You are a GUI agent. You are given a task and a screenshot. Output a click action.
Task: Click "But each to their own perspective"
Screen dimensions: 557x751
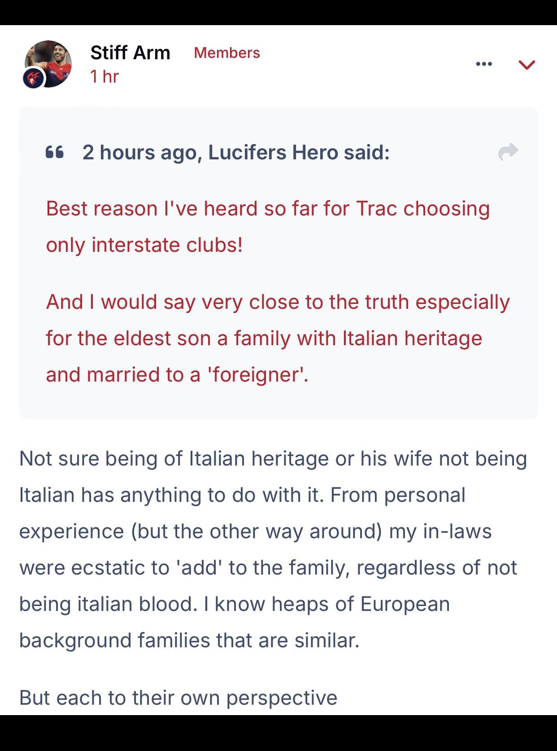pyautogui.click(x=178, y=698)
